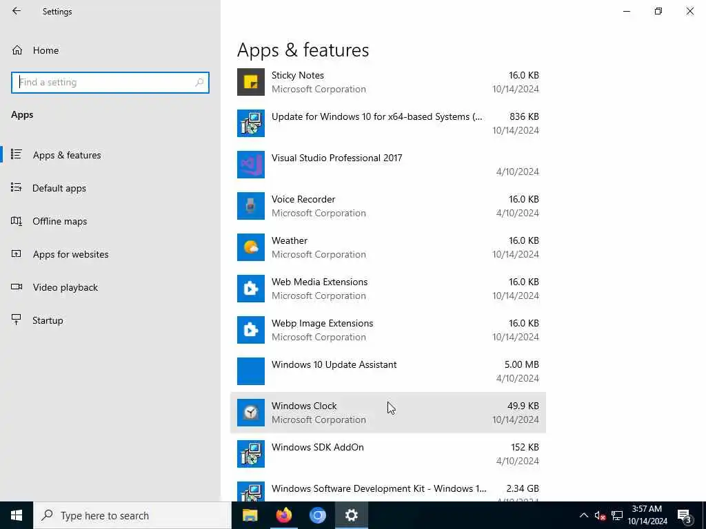This screenshot has height=529, width=706.
Task: Open the Default apps page
Action: coord(59,188)
